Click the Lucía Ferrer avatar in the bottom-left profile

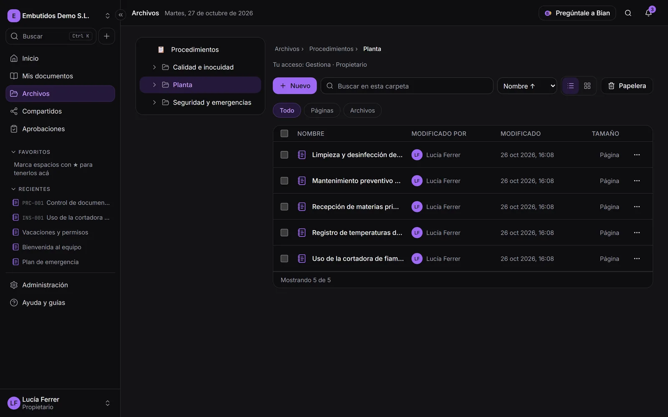tap(14, 403)
